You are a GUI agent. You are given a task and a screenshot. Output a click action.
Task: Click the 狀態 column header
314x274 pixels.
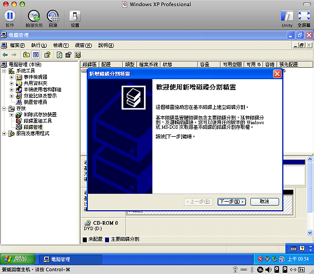(179, 64)
